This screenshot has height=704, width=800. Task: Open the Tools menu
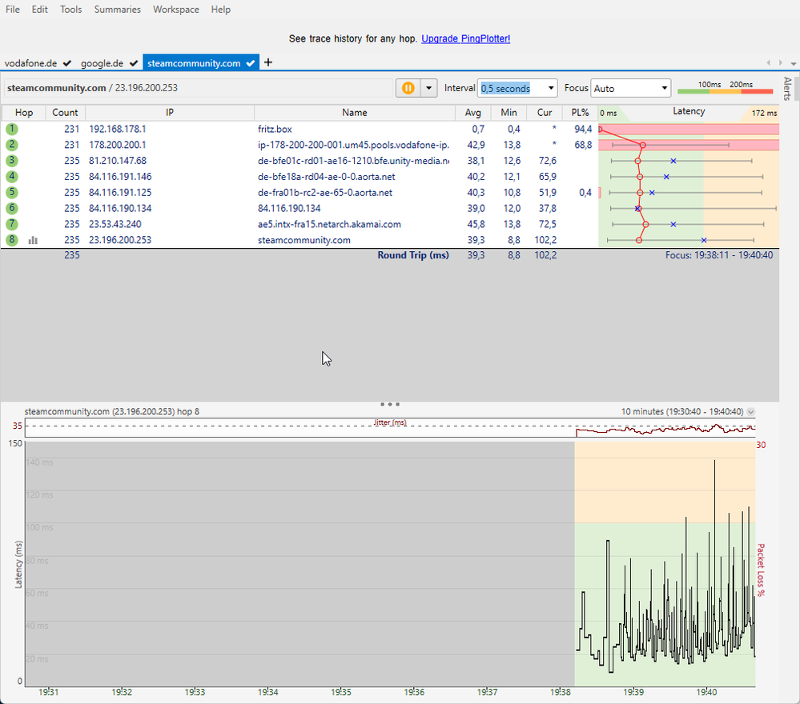tap(71, 9)
